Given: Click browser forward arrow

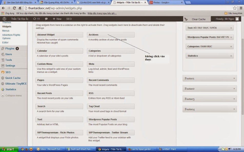Looking at the screenshot, I should point(9,8).
